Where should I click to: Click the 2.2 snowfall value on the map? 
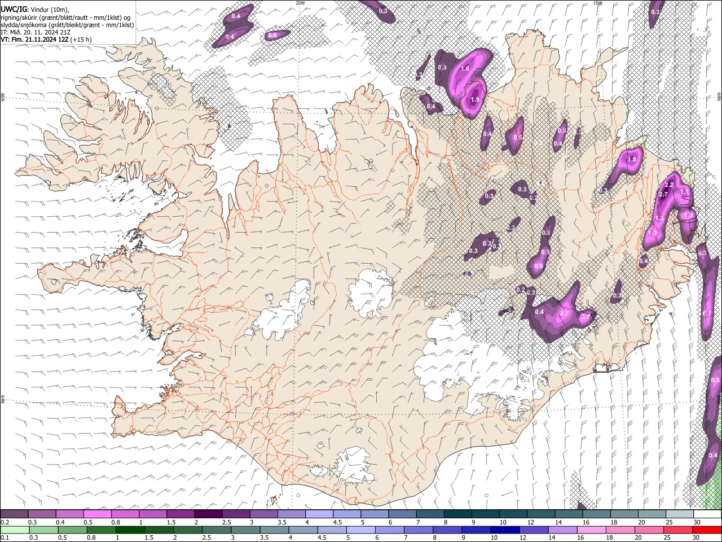point(670,185)
